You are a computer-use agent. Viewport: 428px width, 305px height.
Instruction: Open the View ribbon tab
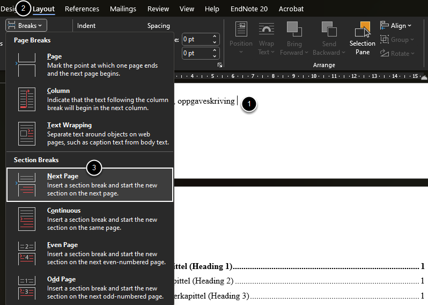(x=187, y=9)
